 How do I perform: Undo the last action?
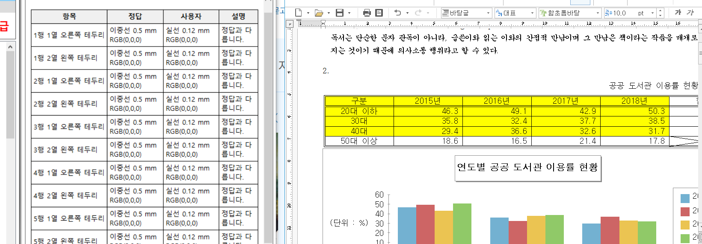tap(398, 13)
